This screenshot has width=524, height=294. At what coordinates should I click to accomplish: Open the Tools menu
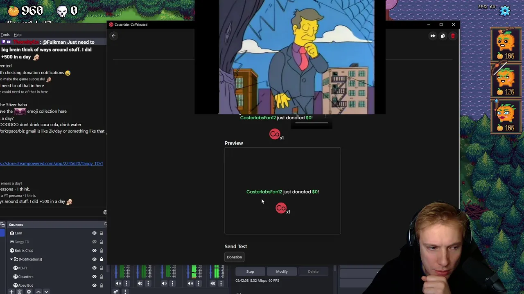coord(5,35)
